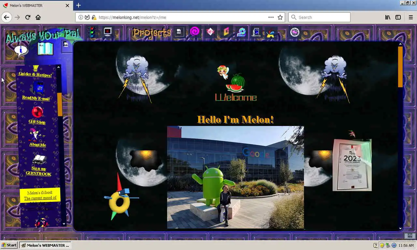Click tracking protection shield in address bar
The width and height of the screenshot is (417, 250).
87,17
